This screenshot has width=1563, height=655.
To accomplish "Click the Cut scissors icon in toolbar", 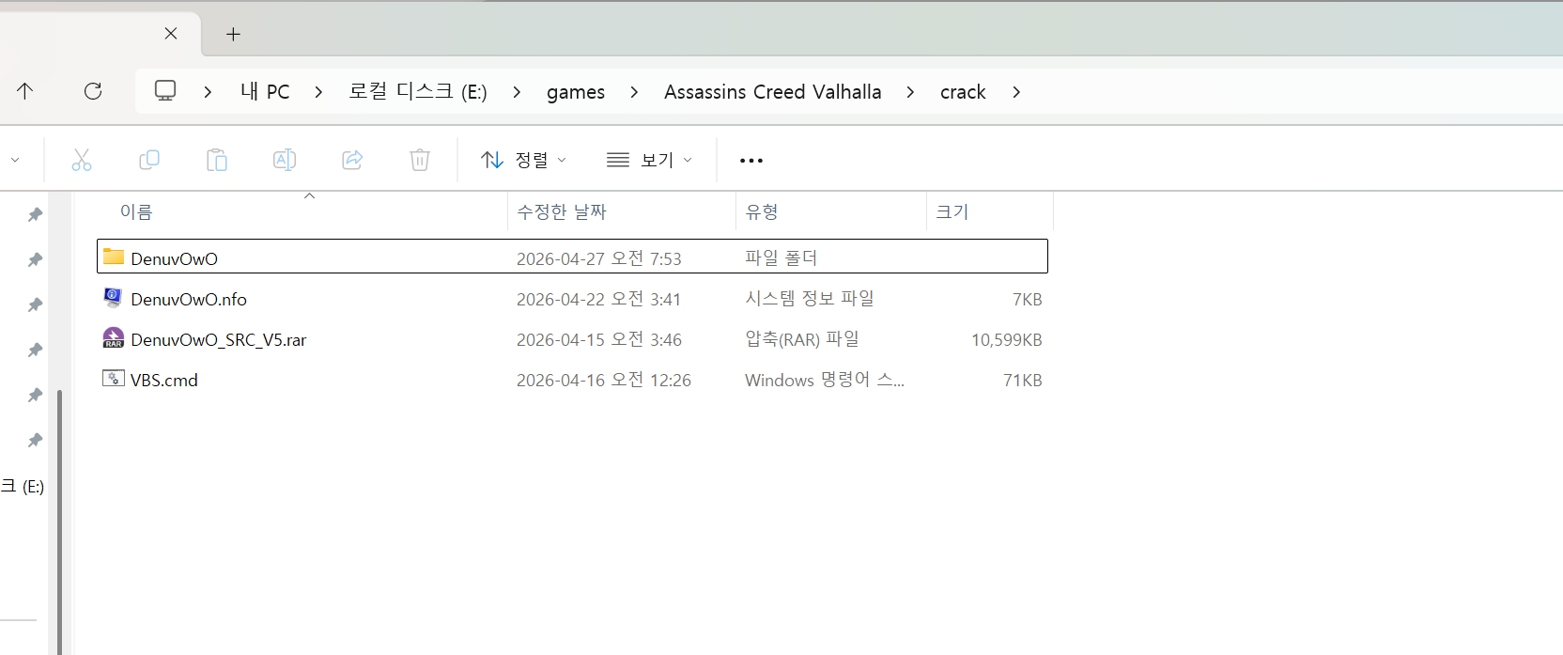I will [82, 161].
